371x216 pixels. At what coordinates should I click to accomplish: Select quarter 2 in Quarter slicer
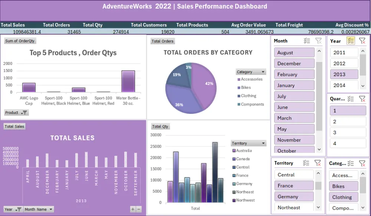pyautogui.click(x=348, y=121)
